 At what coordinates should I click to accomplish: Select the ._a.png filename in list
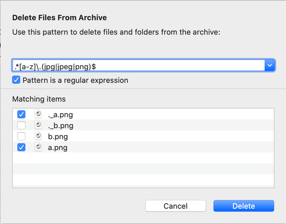pyautogui.click(x=61, y=115)
